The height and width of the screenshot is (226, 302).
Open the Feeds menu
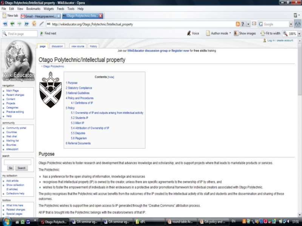coord(60,9)
